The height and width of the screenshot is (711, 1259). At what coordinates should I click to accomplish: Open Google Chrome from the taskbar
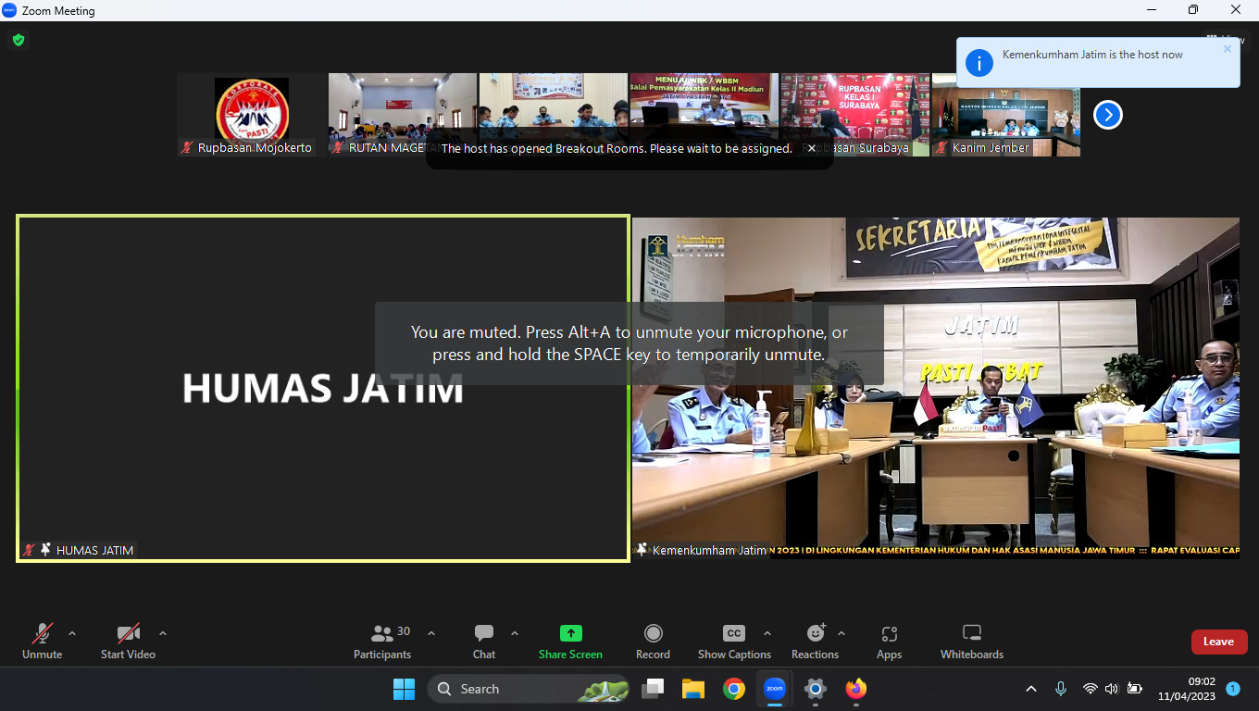tap(734, 689)
